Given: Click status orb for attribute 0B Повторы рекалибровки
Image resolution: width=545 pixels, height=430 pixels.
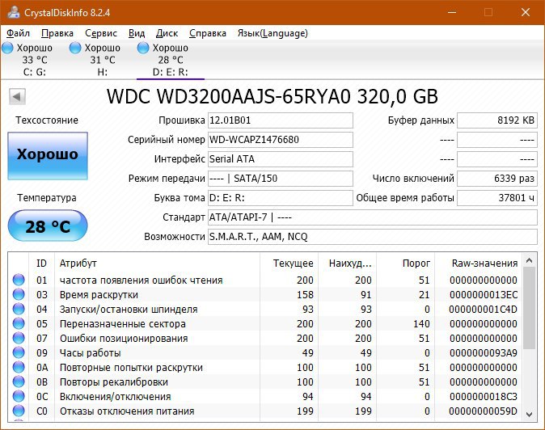Looking at the screenshot, I should click(19, 382).
